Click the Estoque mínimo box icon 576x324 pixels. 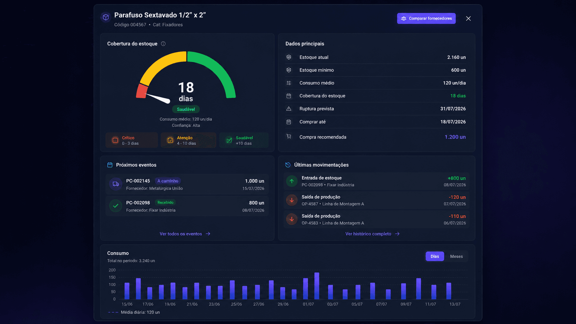289,70
